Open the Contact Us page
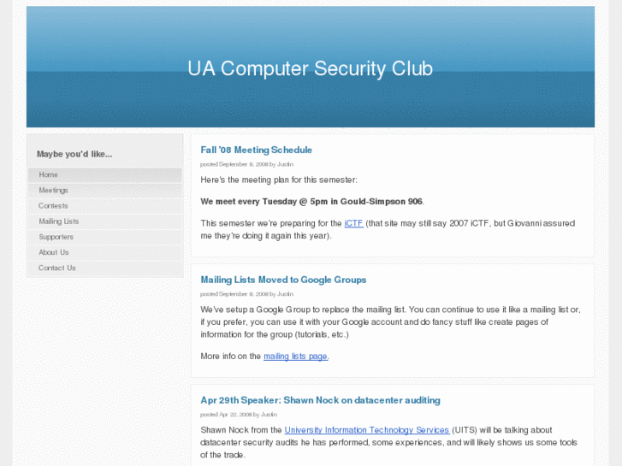Screen dimensions: 622x466 pyautogui.click(x=56, y=268)
